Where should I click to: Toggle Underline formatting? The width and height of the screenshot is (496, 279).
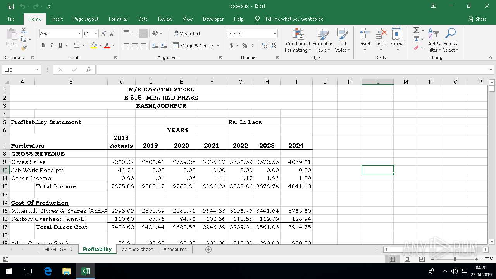point(60,45)
